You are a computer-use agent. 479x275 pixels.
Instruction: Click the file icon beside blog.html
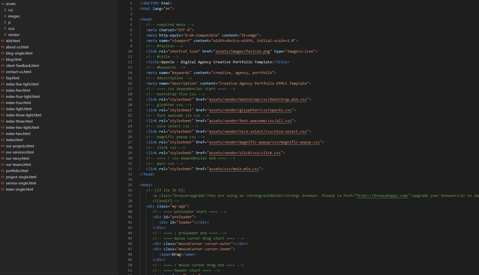click(3, 59)
